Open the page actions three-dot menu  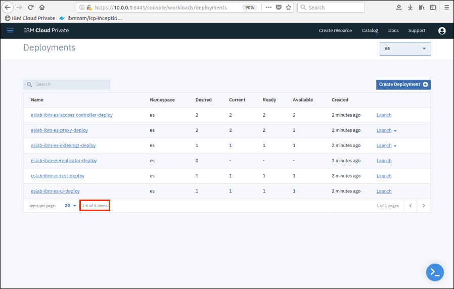268,8
